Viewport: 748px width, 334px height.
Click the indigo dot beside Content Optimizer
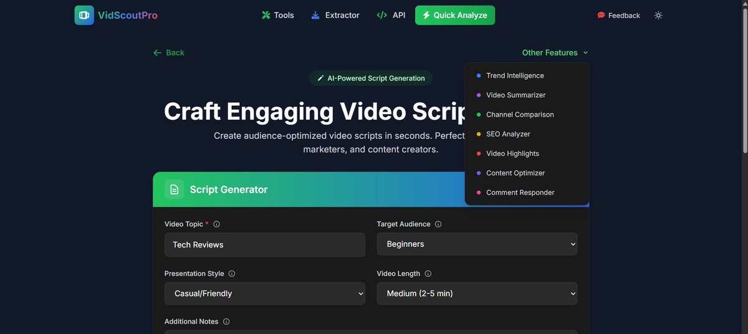click(x=479, y=173)
